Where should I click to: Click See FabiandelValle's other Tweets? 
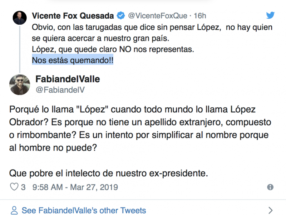coord(84,210)
